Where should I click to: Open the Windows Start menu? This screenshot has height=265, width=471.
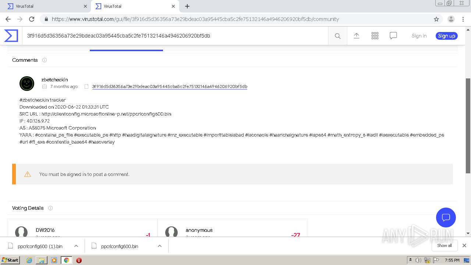(x=10, y=260)
